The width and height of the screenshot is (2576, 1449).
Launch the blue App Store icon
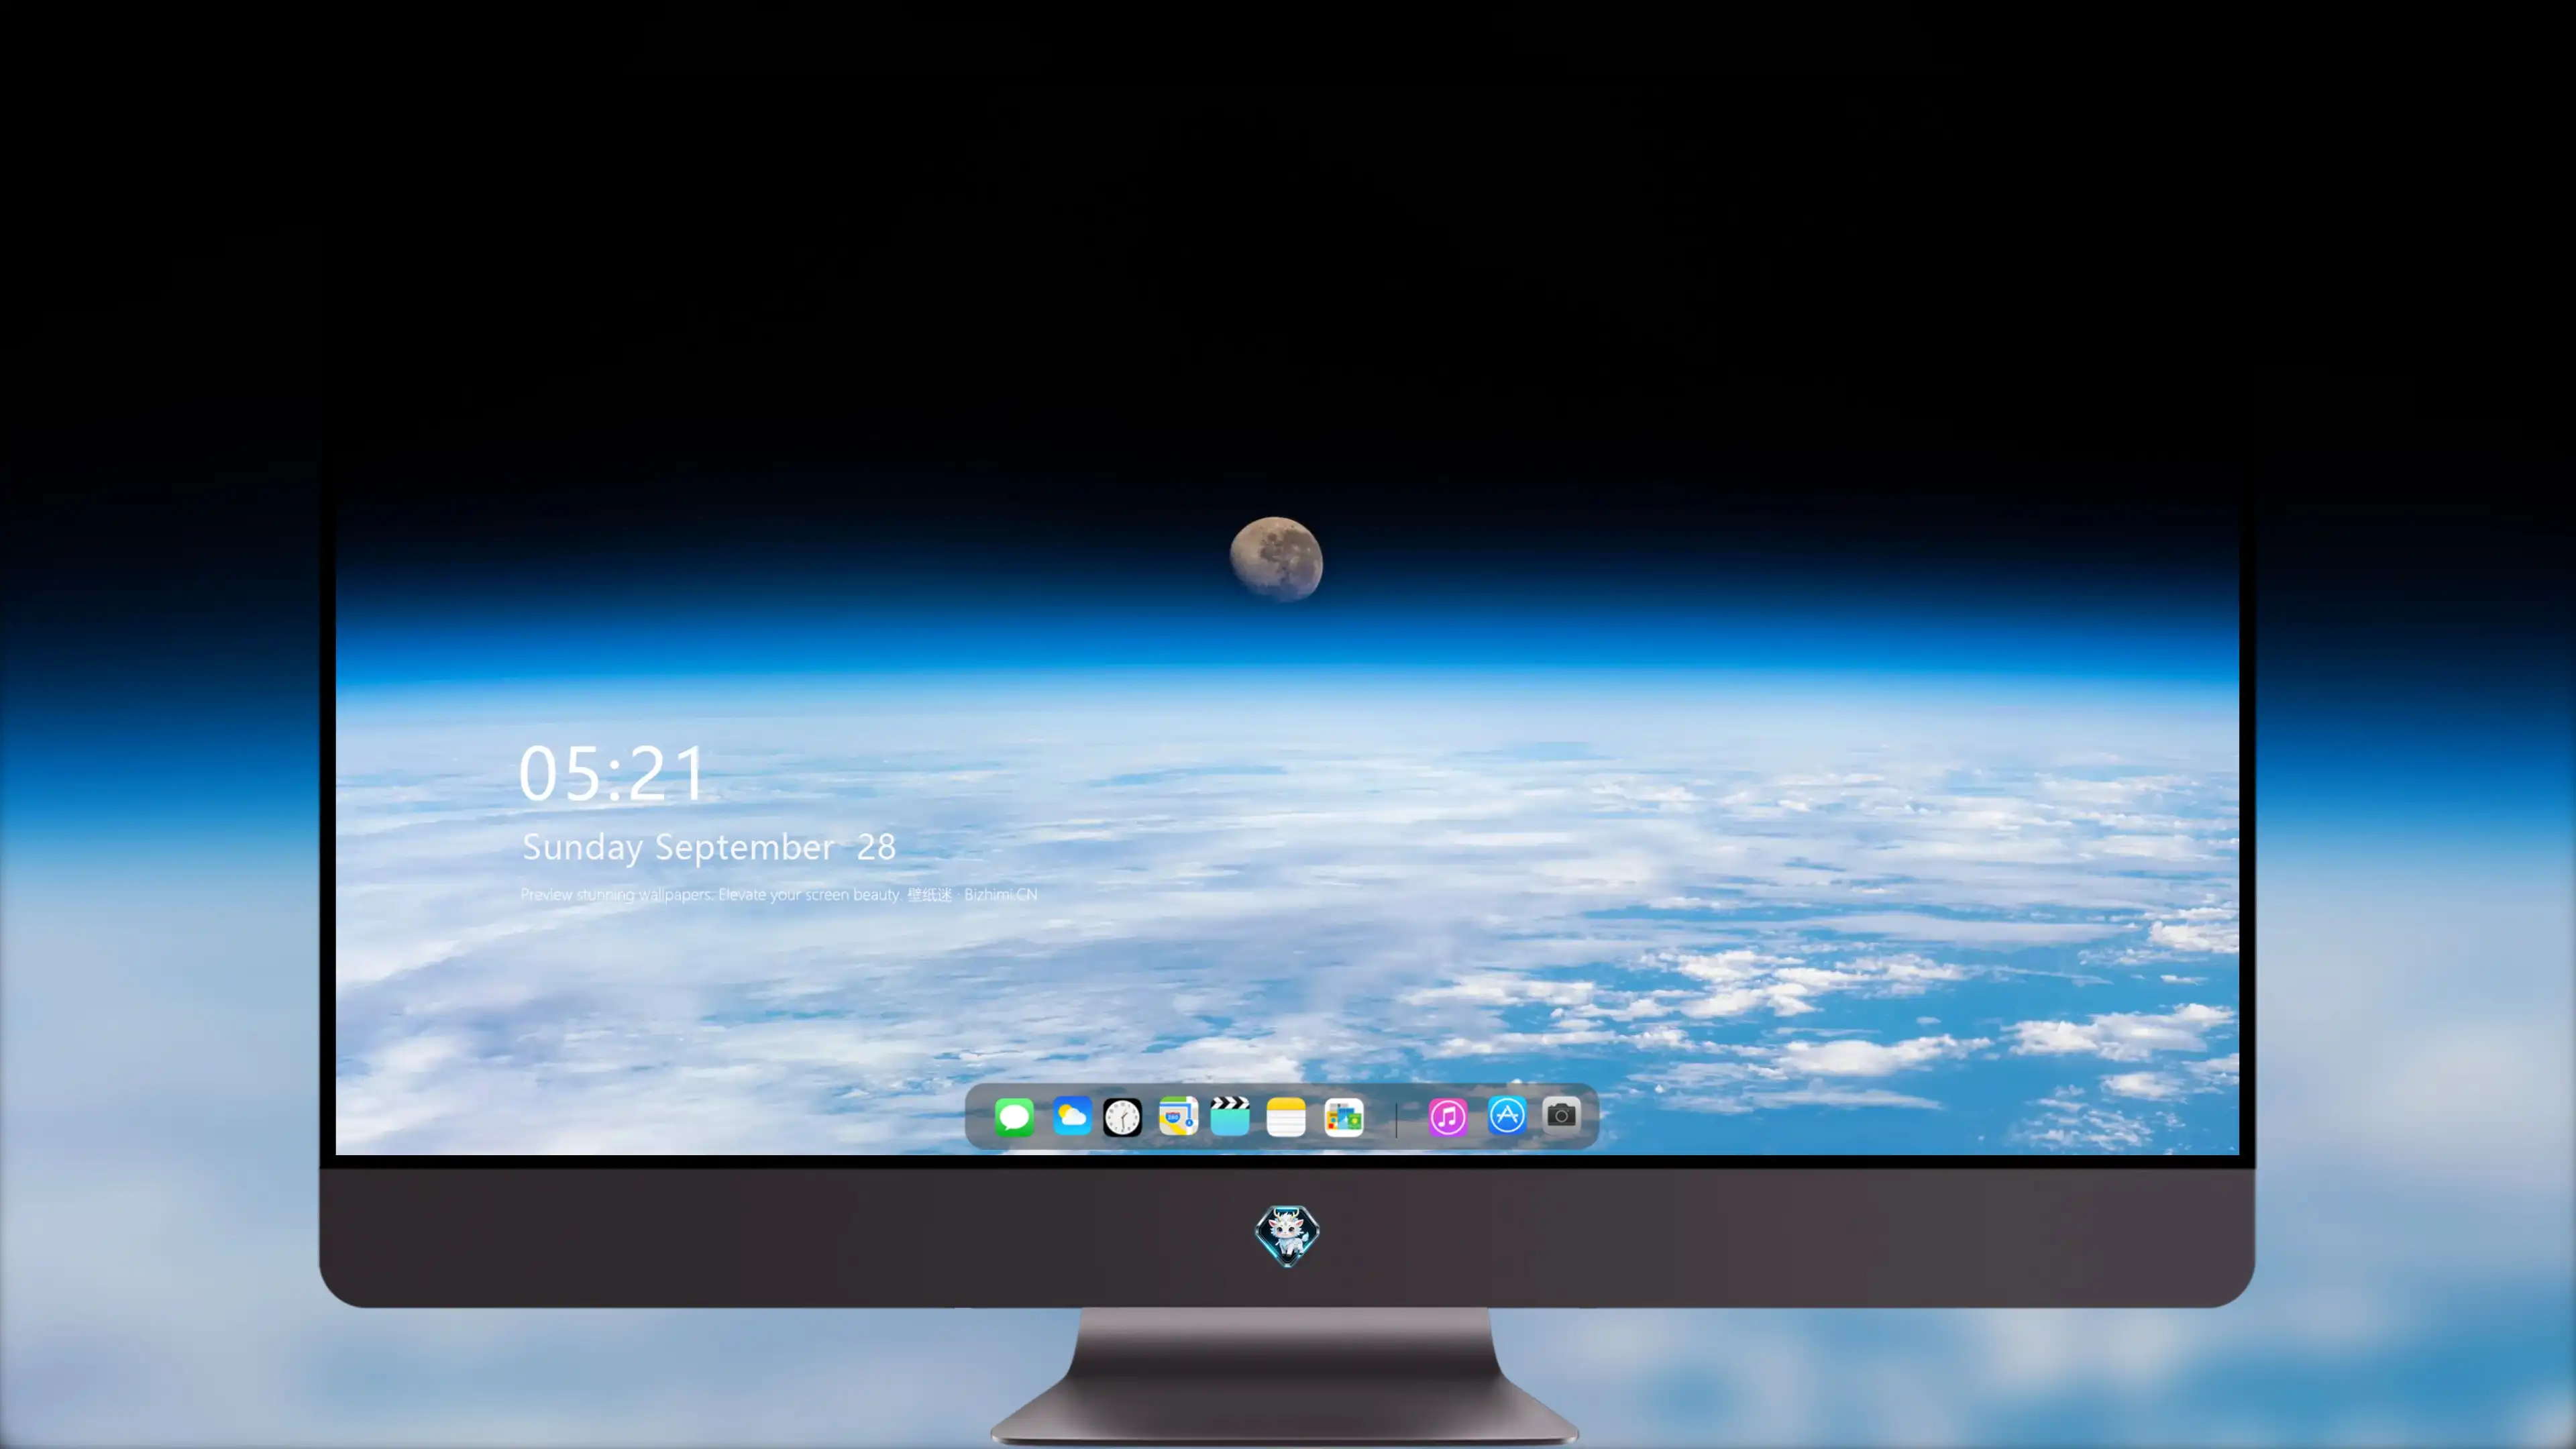coord(1507,1115)
